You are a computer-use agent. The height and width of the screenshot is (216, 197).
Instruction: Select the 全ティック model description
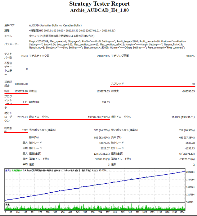(62, 36)
